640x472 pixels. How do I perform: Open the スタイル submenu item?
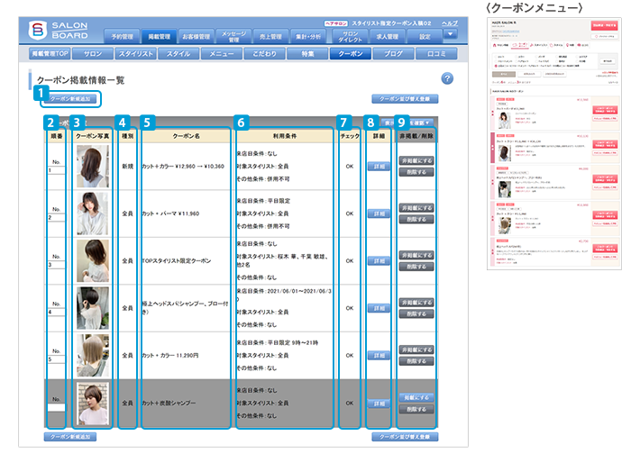[x=178, y=53]
